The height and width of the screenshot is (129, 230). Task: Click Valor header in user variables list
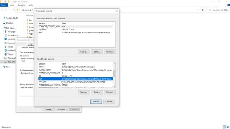64,23
